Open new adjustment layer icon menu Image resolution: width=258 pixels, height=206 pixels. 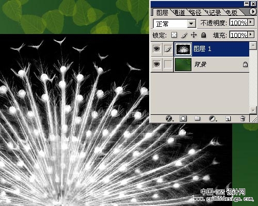pos(213,118)
